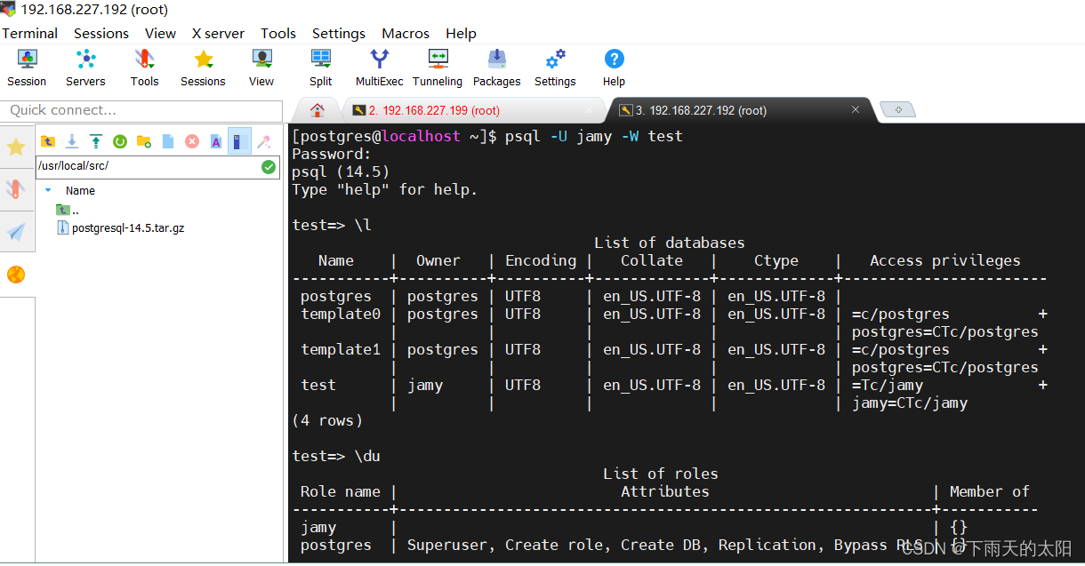Image resolution: width=1085 pixels, height=566 pixels.
Task: Open the Sessions menu
Action: 101,33
